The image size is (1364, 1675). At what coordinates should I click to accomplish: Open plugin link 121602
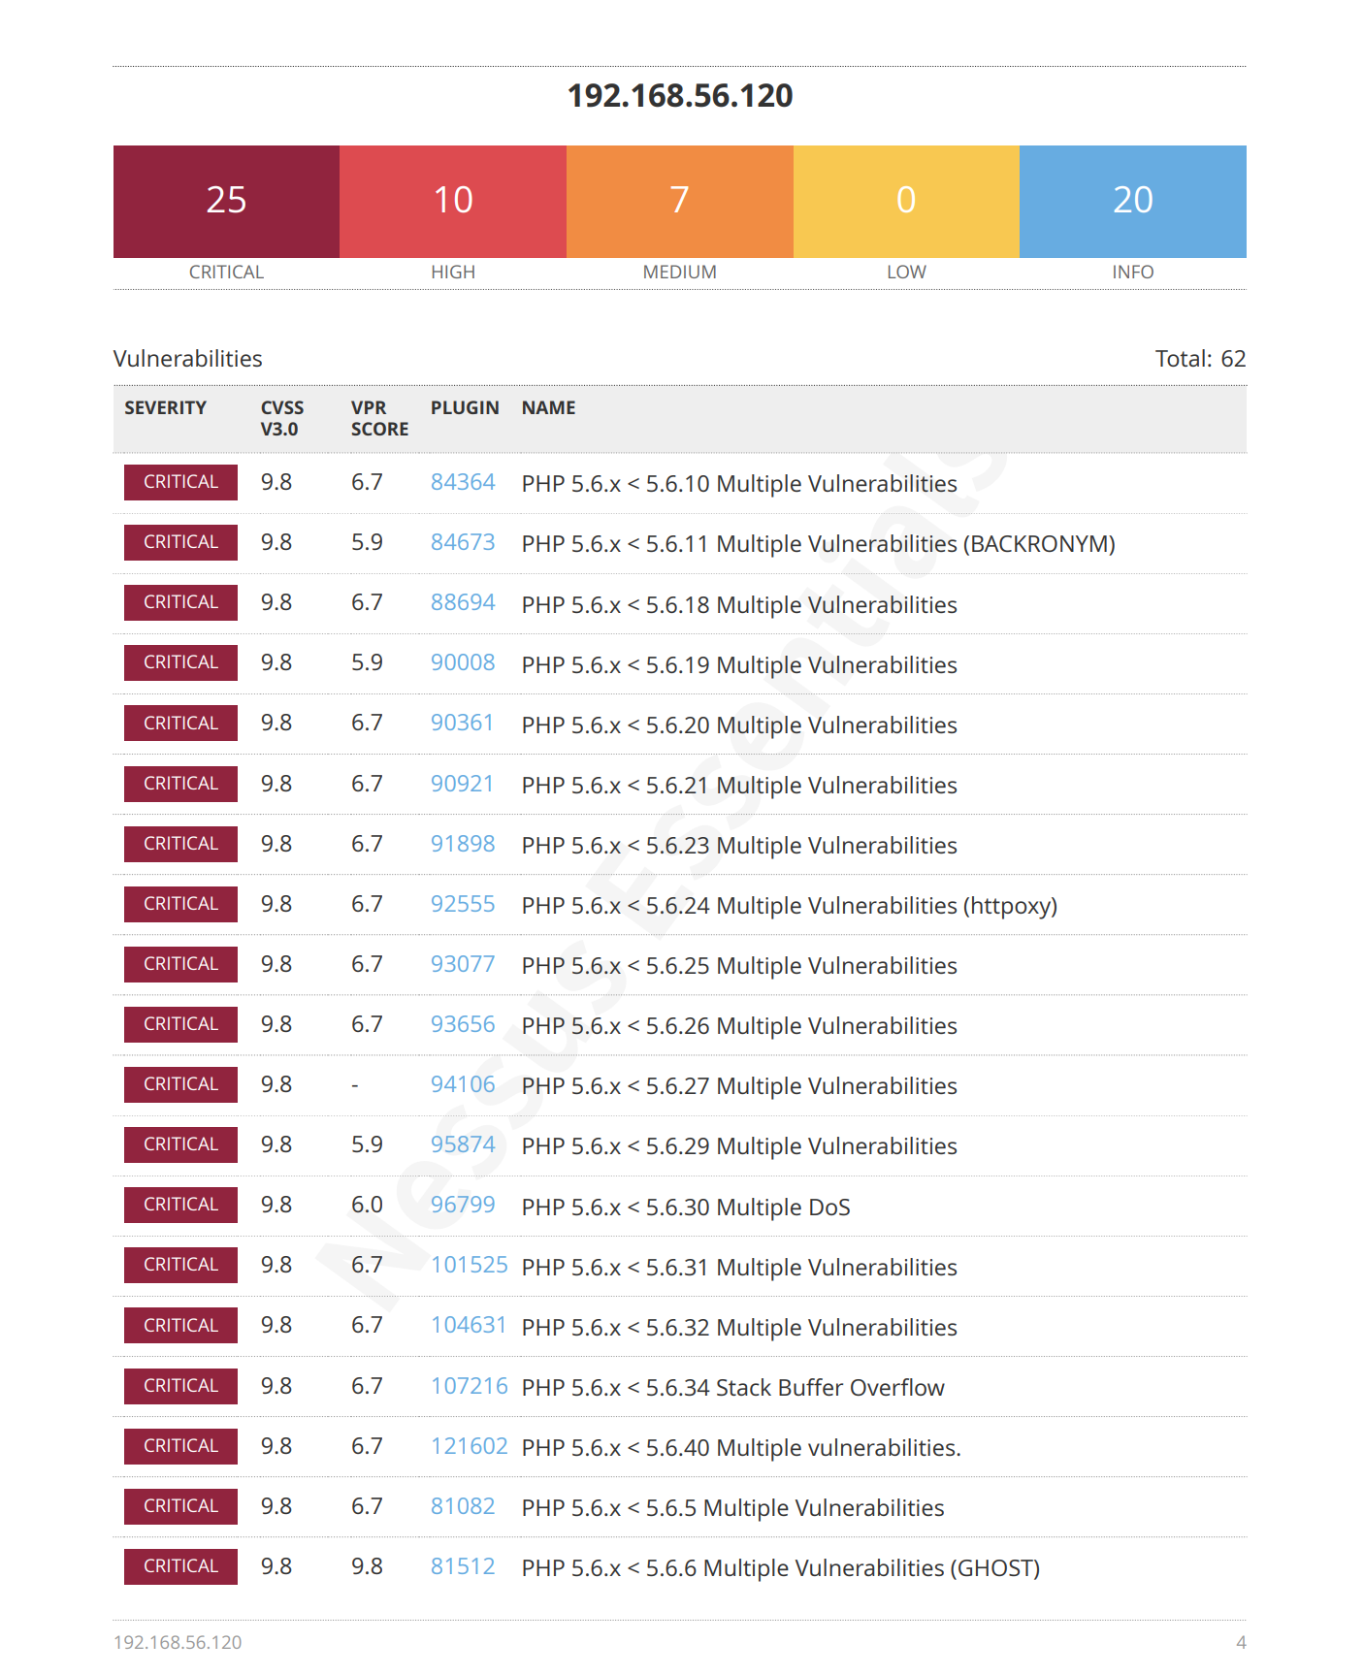[470, 1446]
